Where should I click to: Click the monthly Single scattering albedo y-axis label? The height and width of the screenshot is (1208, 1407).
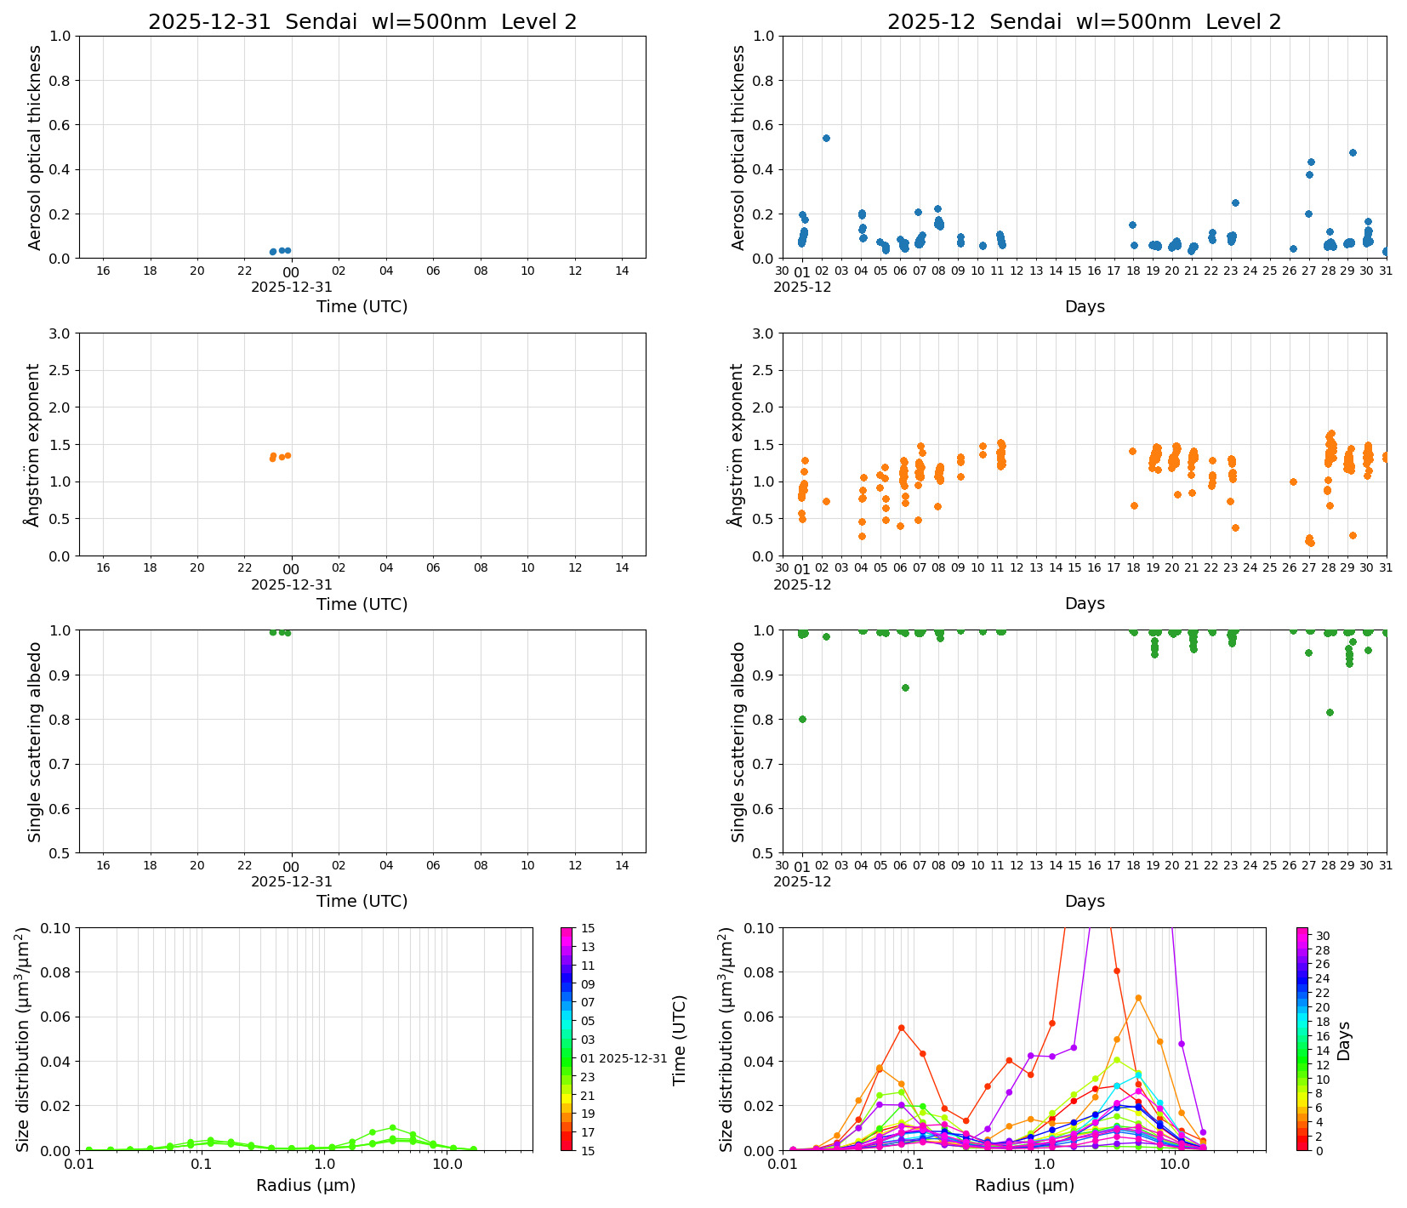coord(738,741)
